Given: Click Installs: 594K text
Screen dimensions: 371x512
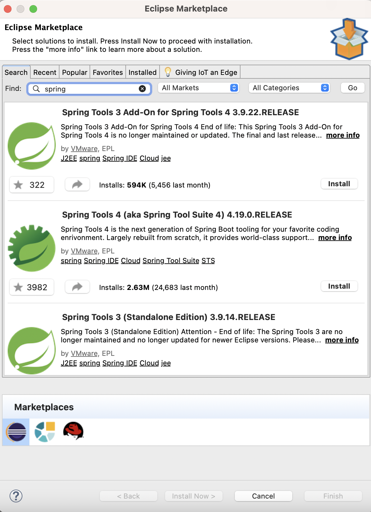Looking at the screenshot, I should [x=155, y=185].
